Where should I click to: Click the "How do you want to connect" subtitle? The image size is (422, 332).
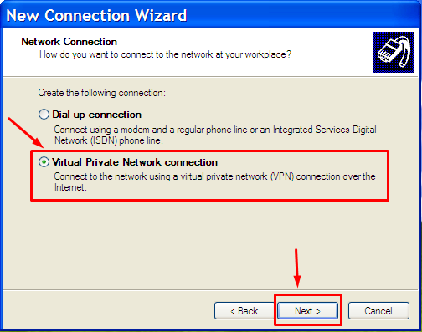click(165, 54)
